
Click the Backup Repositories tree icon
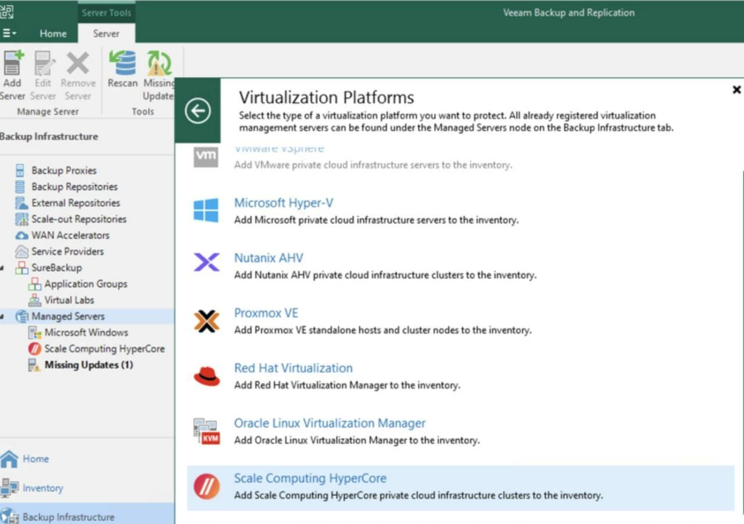21,186
